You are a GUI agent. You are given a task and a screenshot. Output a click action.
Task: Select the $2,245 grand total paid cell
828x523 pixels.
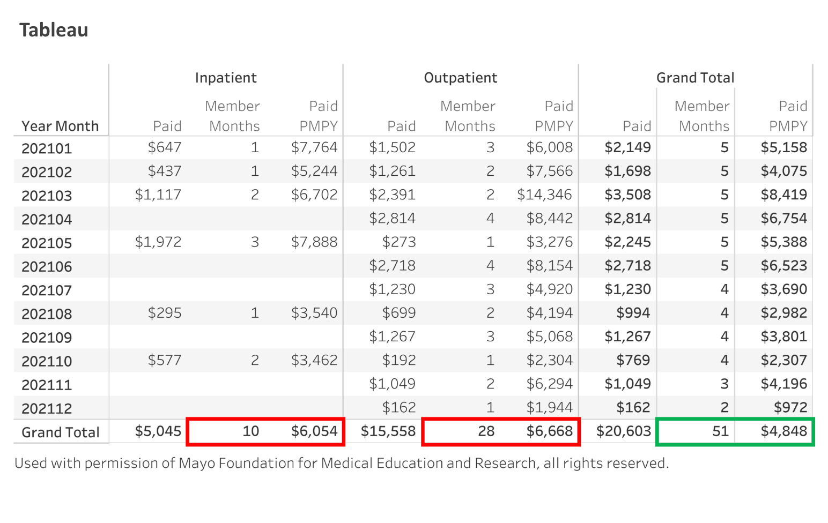[x=627, y=242]
